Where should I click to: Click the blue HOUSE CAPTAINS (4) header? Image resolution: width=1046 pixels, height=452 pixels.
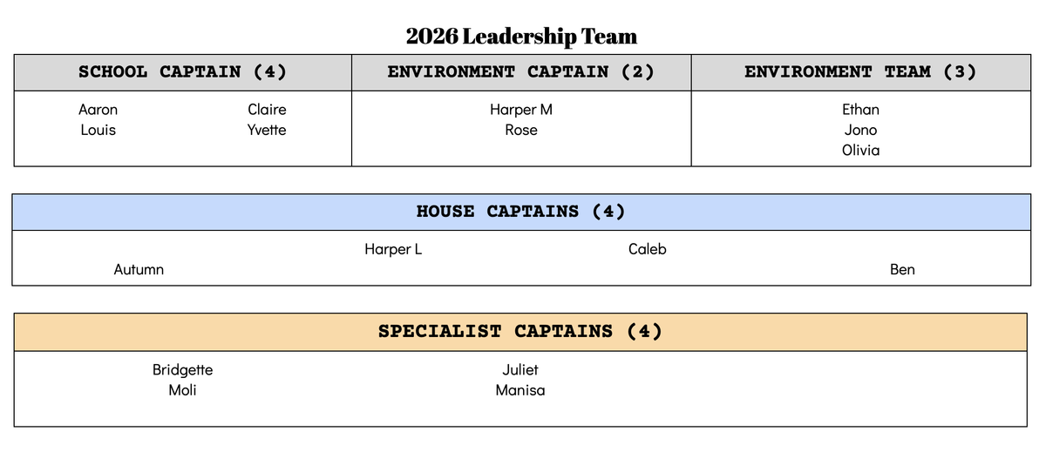click(x=520, y=212)
